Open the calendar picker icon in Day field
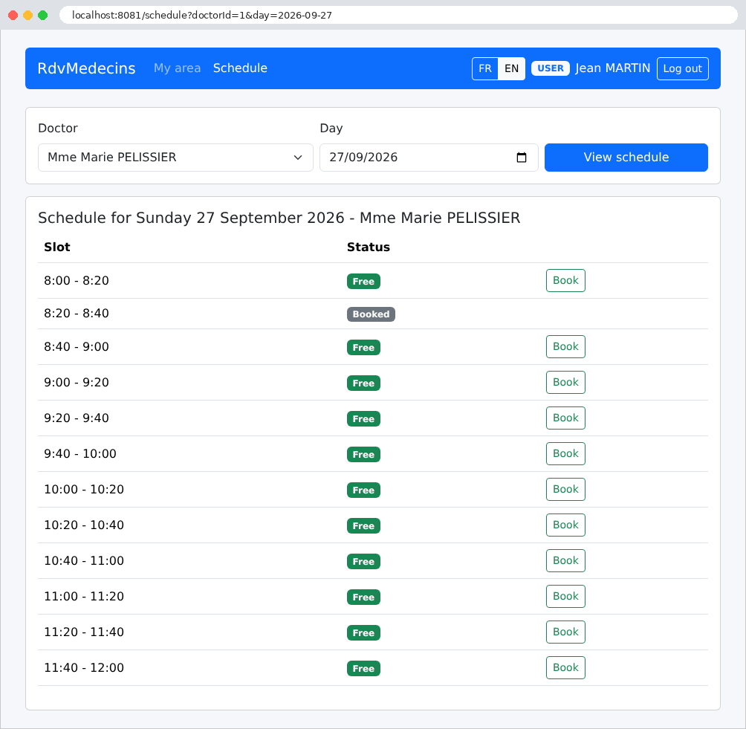The width and height of the screenshot is (746, 729). [x=522, y=158]
